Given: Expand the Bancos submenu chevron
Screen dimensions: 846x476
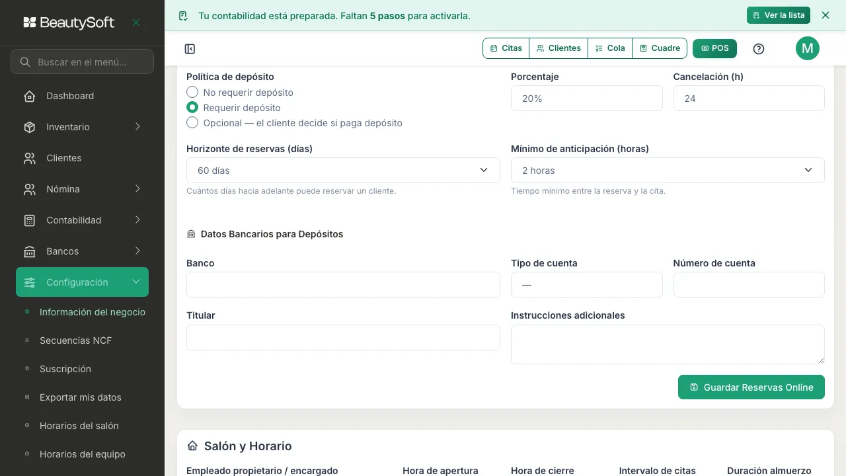Looking at the screenshot, I should [x=137, y=251].
